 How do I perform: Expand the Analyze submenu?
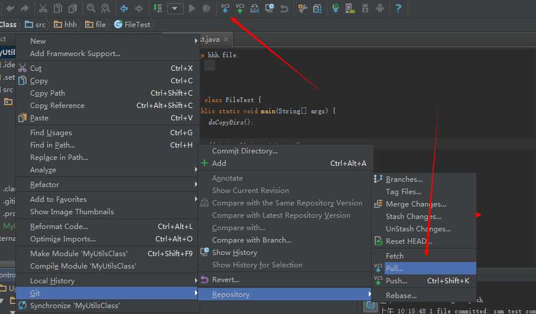[108, 169]
